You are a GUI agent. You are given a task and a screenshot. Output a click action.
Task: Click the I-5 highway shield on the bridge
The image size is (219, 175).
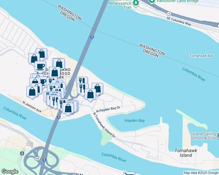coord(92,37)
